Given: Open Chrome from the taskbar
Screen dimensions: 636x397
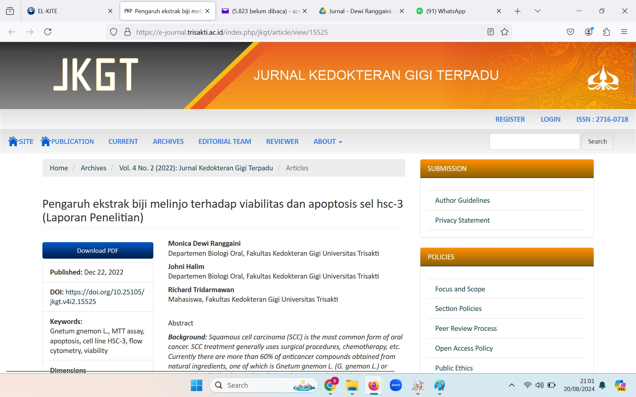Looking at the screenshot, I should [x=330, y=385].
